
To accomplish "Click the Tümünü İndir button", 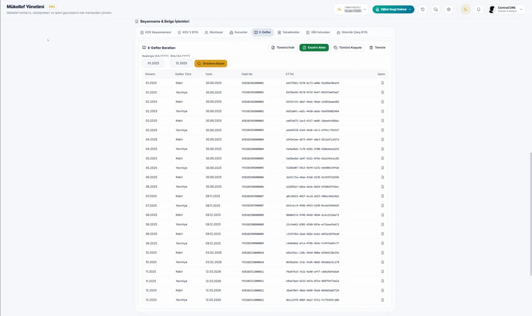I will click(283, 48).
